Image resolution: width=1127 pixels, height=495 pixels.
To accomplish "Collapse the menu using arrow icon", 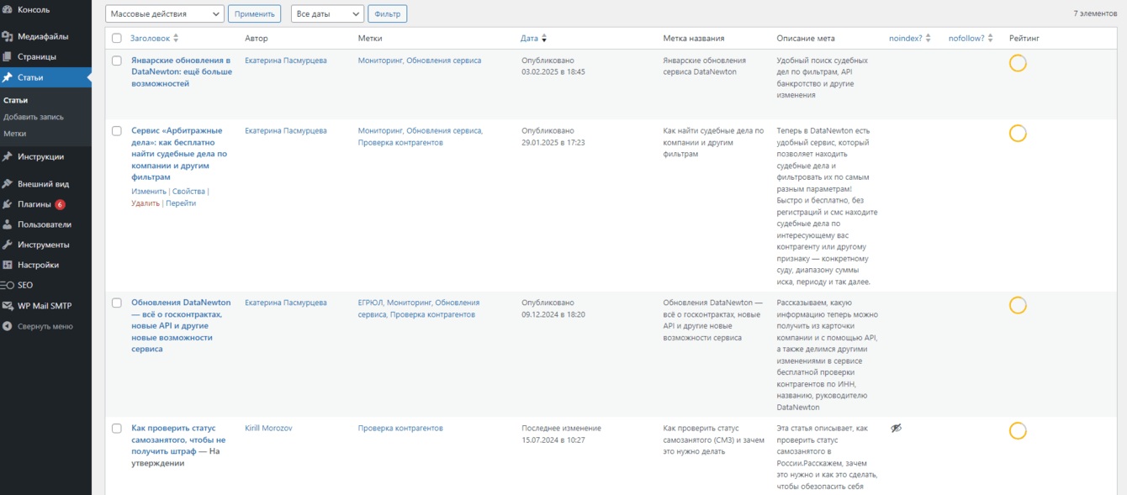I will point(8,326).
